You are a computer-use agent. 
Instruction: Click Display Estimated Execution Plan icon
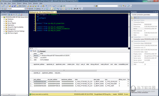coord(47,9)
